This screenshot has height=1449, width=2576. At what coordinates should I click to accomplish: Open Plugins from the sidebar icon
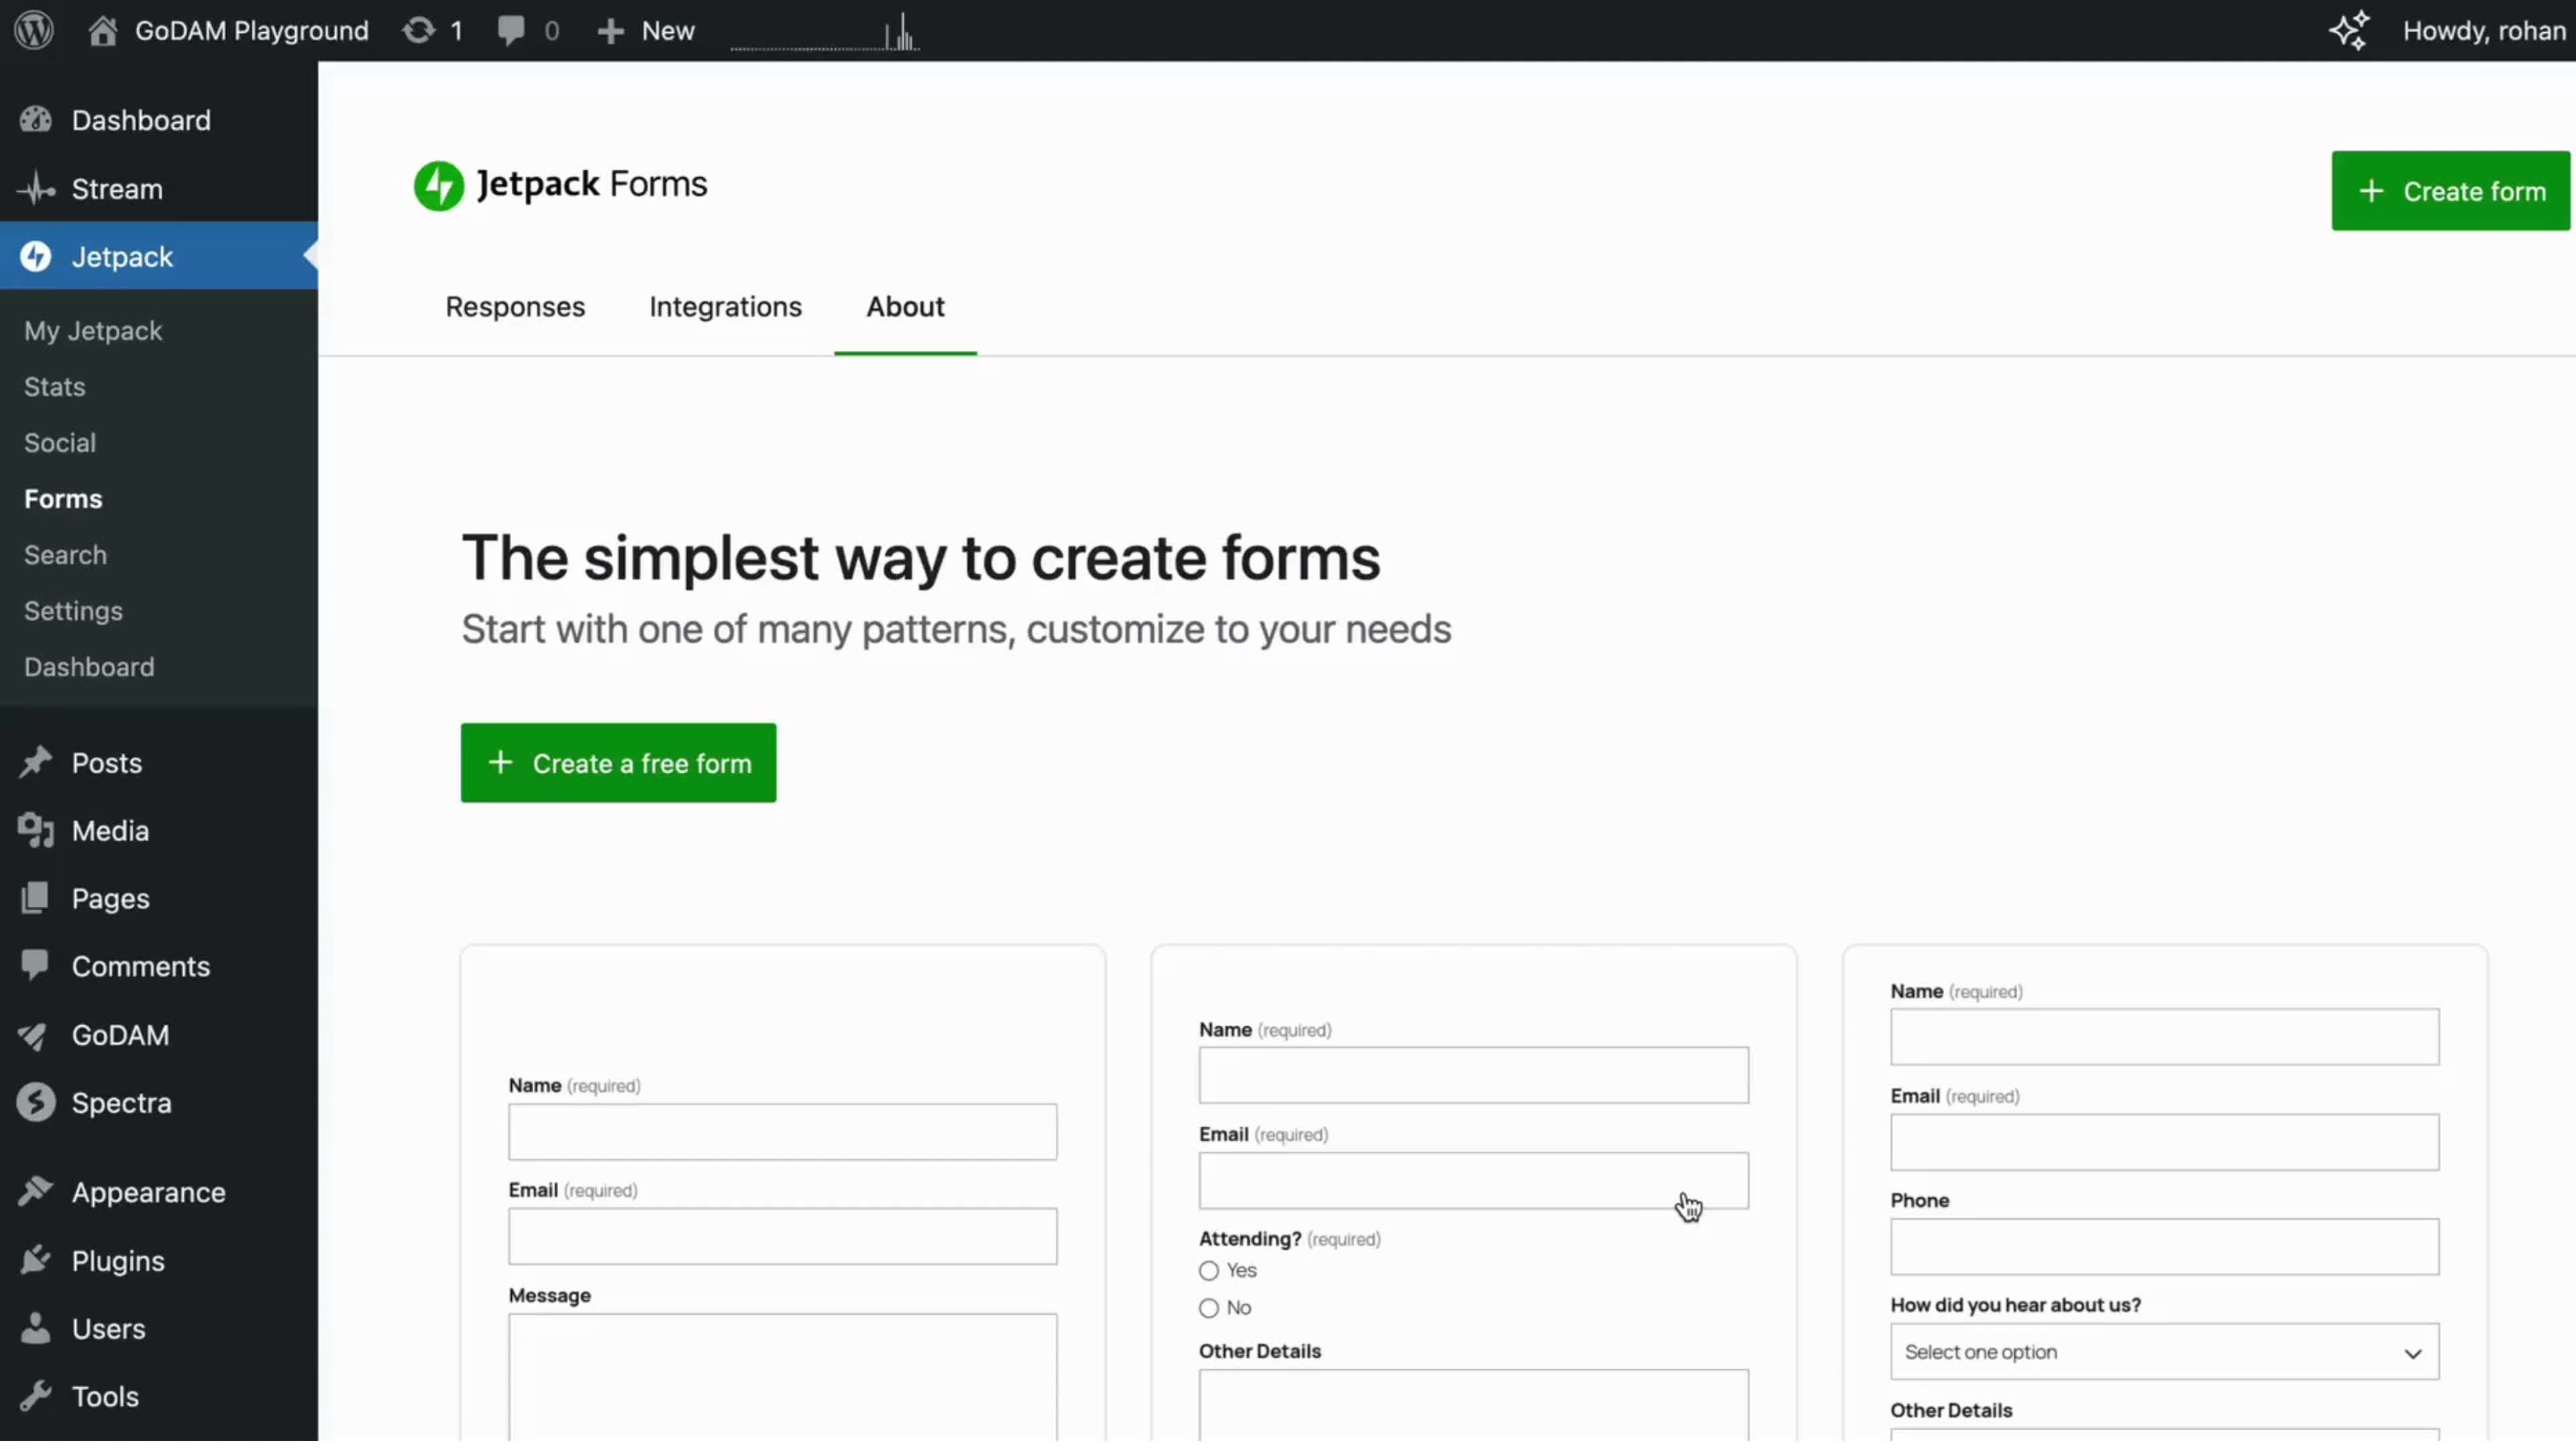35,1262
